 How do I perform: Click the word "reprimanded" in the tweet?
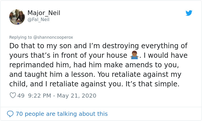[x=36, y=65]
